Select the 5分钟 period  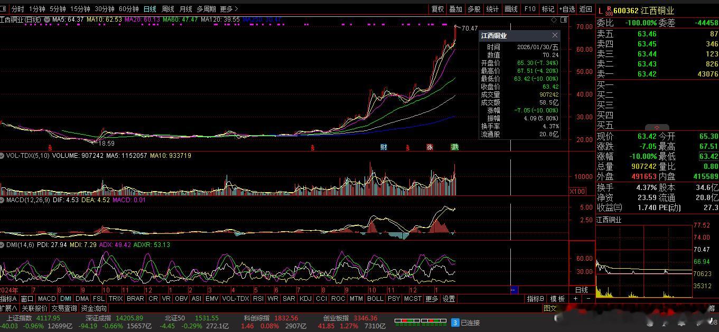(x=58, y=9)
